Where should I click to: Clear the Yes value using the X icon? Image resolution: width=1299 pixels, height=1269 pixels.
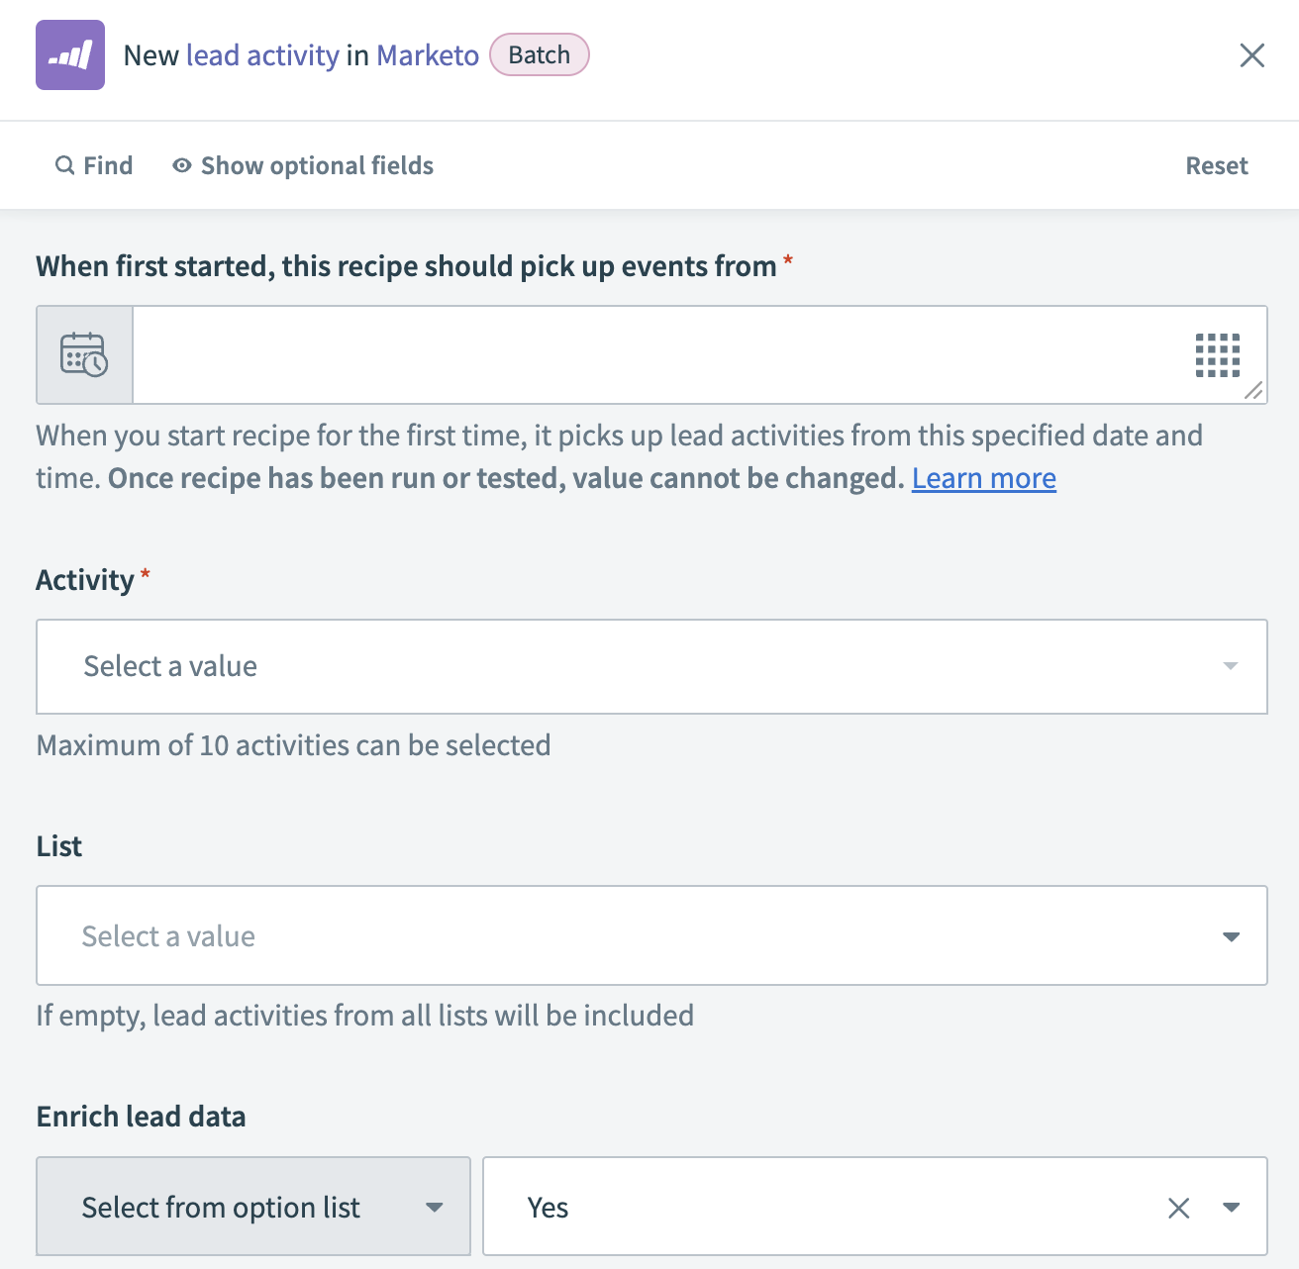(x=1178, y=1207)
